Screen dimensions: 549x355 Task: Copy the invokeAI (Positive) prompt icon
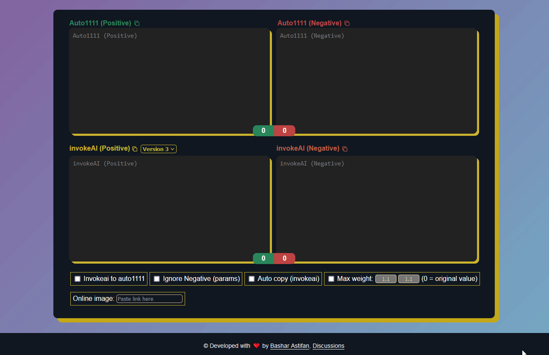[x=135, y=149]
